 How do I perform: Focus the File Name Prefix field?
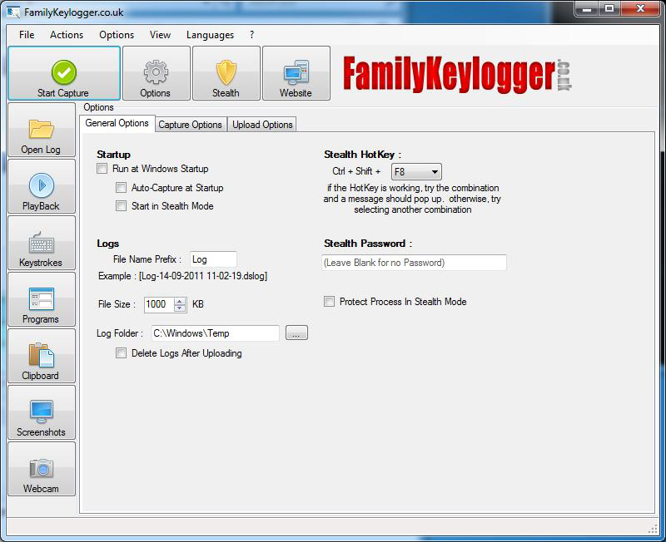pos(213,259)
